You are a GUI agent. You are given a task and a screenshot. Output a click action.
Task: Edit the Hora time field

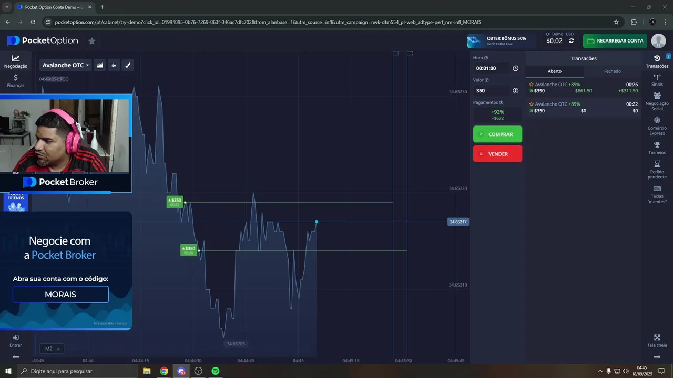[492, 68]
